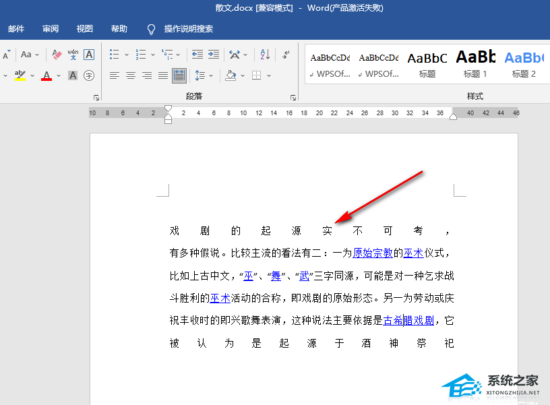Open Paragraph (段落) dialog launcher

pos(293,98)
